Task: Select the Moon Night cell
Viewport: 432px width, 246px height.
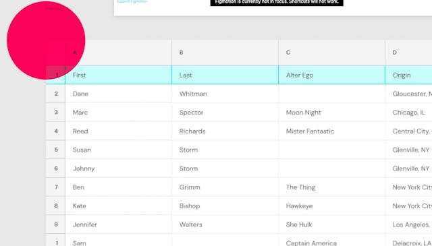Action: point(331,113)
